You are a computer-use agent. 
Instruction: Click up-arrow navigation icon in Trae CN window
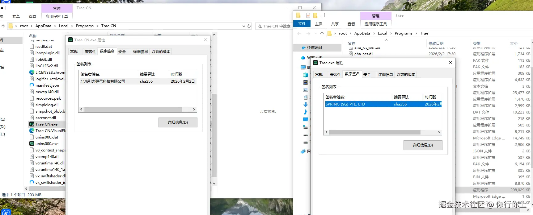point(3,26)
